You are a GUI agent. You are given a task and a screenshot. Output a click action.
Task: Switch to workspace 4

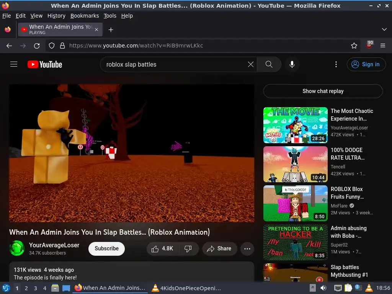tap(45, 288)
